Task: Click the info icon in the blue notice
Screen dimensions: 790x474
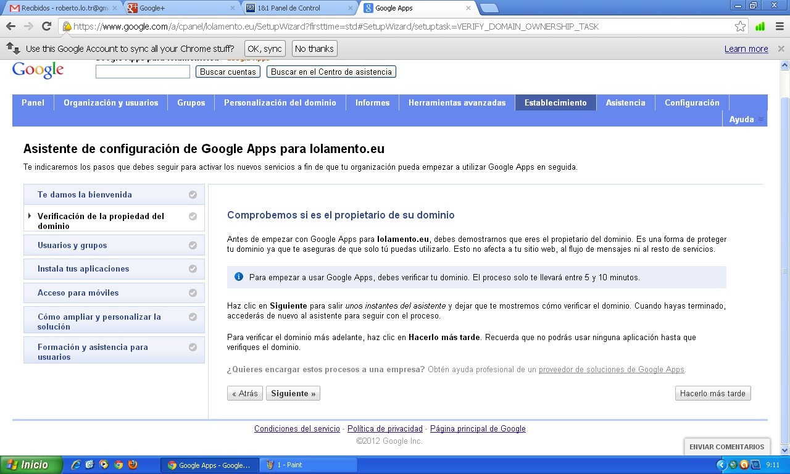Action: 239,276
